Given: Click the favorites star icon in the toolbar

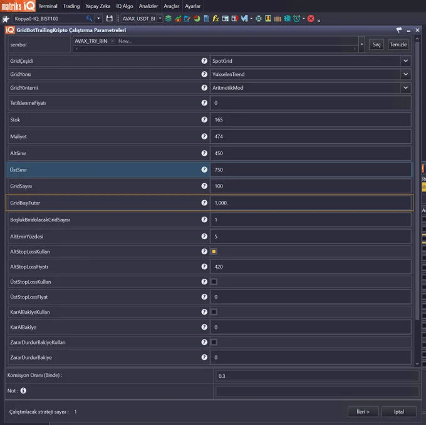Looking at the screenshot, I should tap(6, 19).
